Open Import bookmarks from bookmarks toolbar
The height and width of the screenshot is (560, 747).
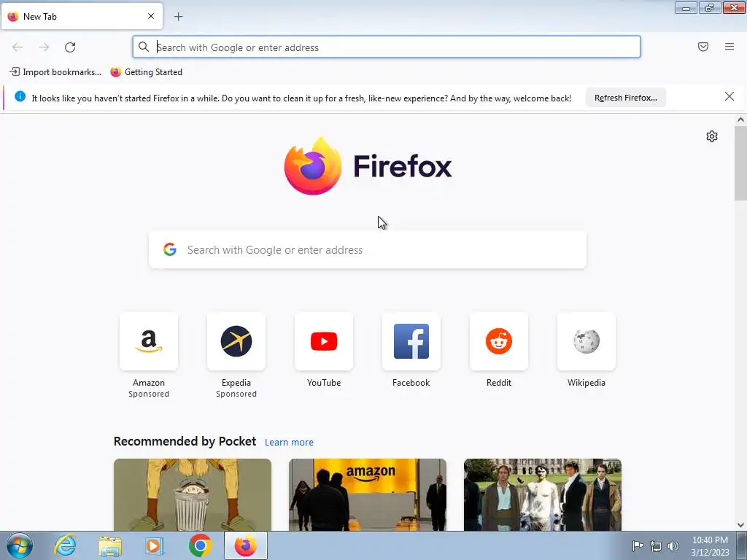point(55,72)
